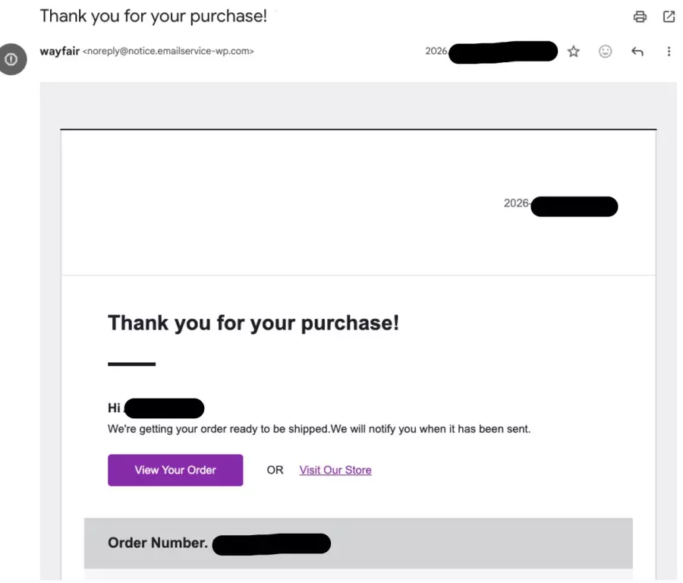Follow the Visit Our Store link

[335, 470]
